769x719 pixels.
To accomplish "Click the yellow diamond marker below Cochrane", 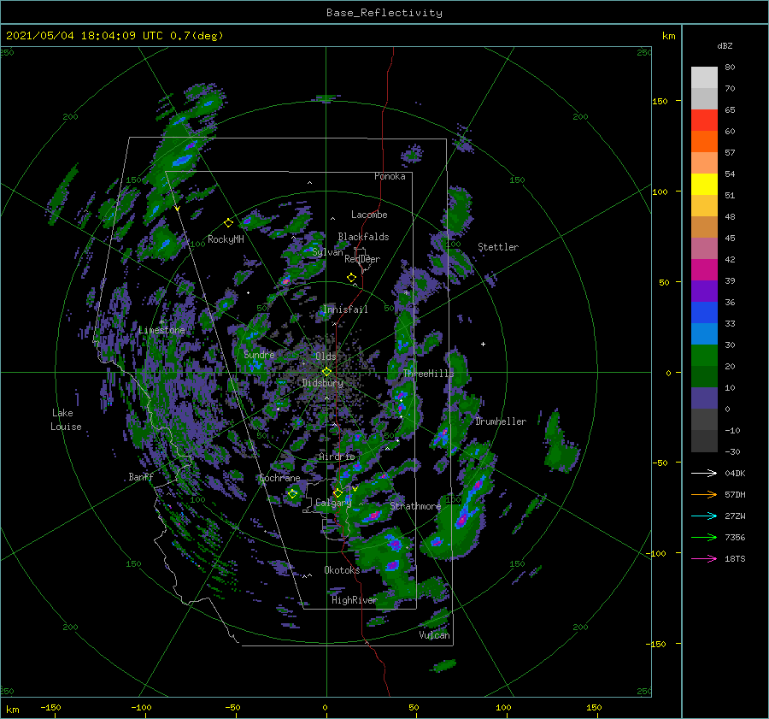I will click(292, 494).
